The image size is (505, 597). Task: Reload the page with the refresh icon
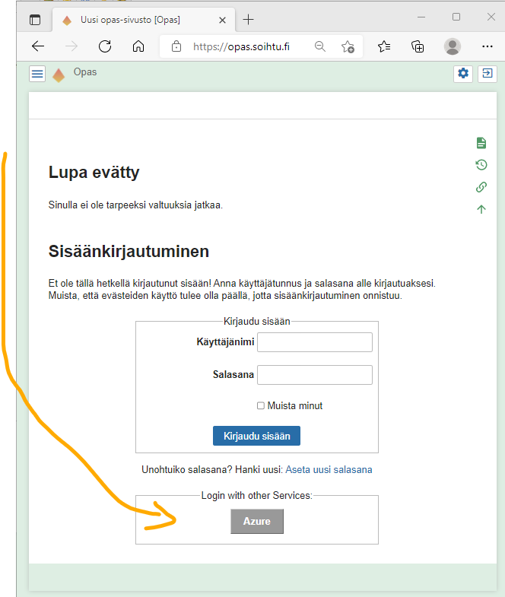coord(105,46)
